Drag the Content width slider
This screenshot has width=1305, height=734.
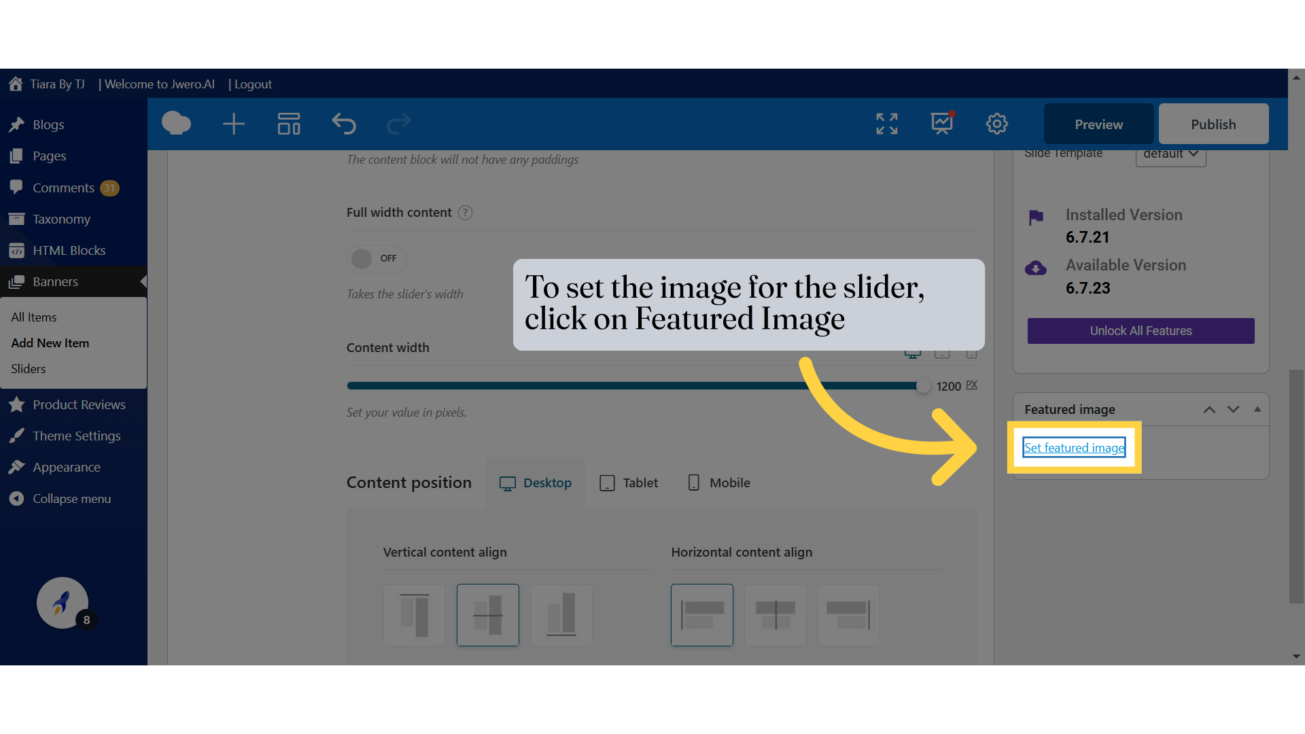click(922, 385)
